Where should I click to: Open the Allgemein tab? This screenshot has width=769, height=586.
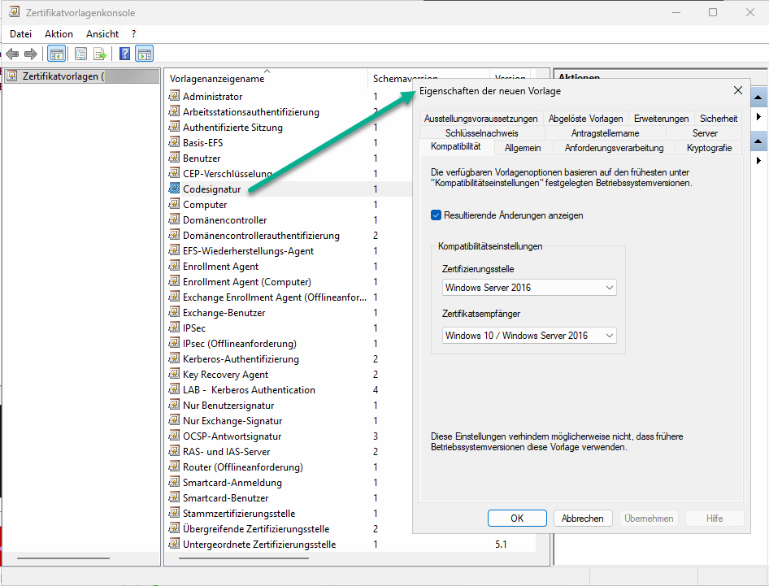522,148
